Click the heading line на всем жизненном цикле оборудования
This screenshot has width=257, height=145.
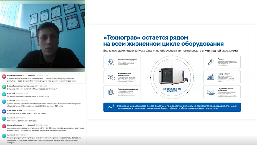pos(163,44)
